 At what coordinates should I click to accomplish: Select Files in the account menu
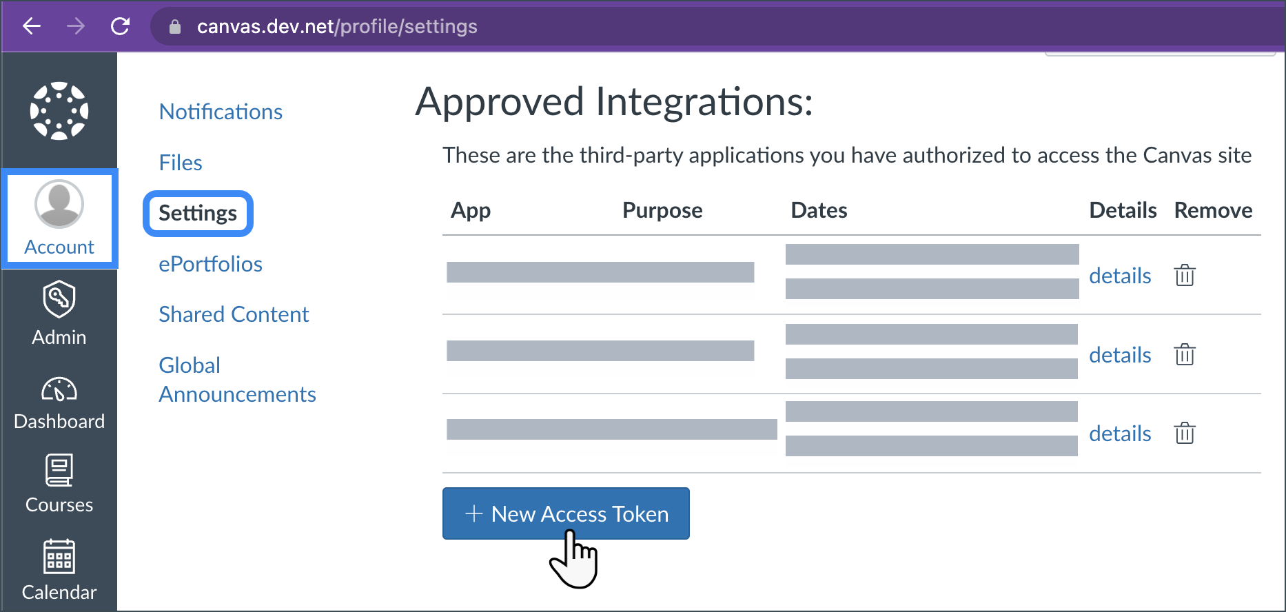click(181, 163)
